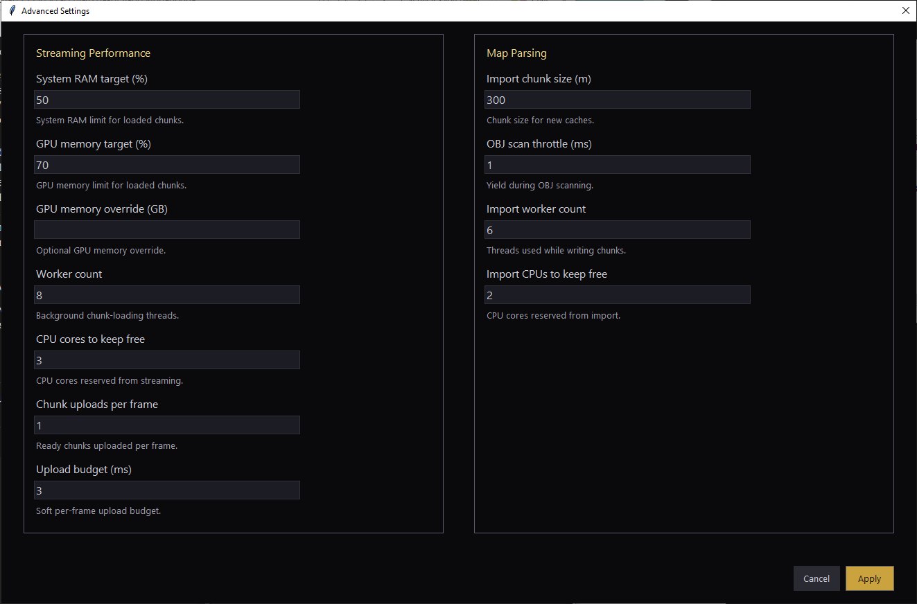Viewport: 917px width, 604px height.
Task: Apply the advanced settings
Action: click(869, 578)
